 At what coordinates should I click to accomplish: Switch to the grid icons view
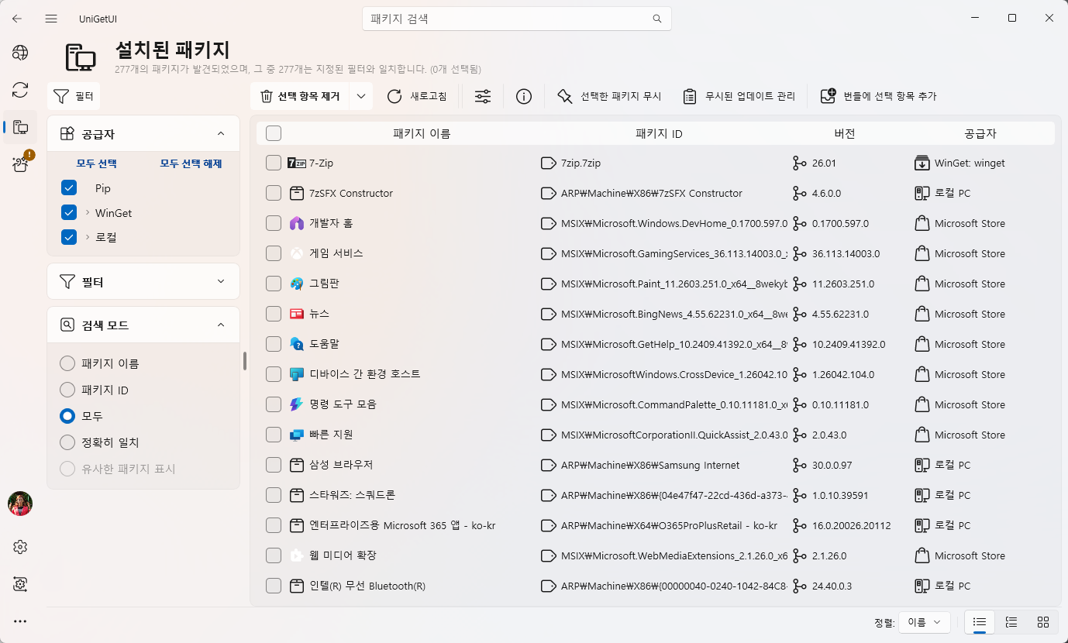(x=1043, y=622)
